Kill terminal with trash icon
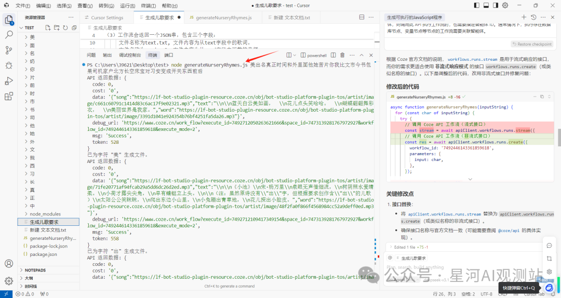The height and width of the screenshot is (298, 561). pos(342,55)
